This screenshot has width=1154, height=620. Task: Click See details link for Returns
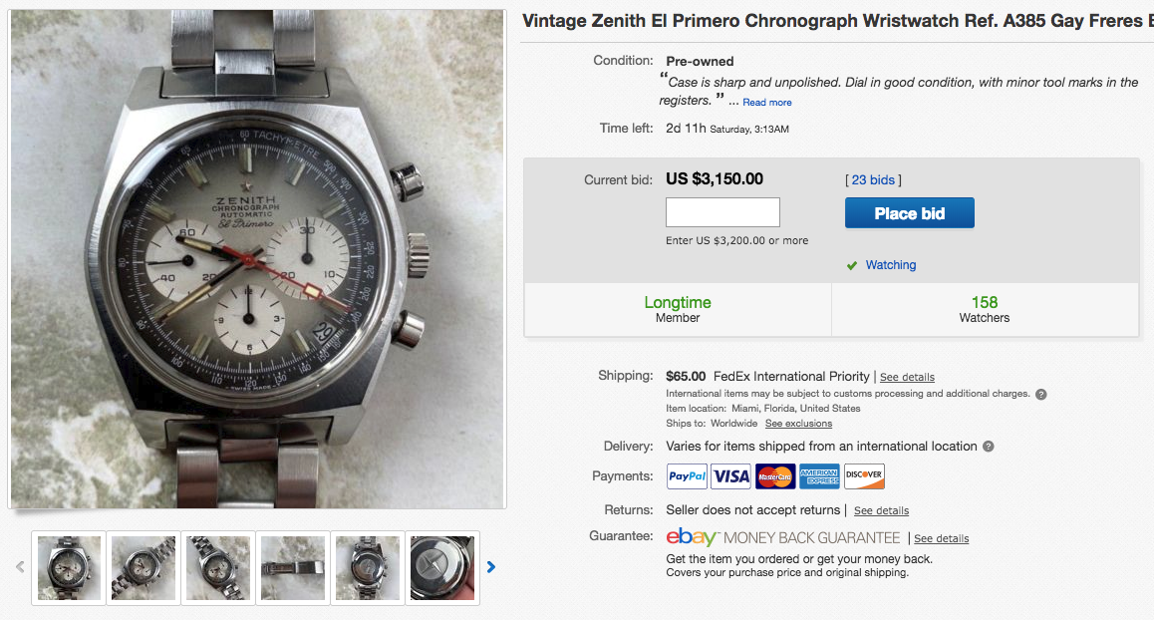coord(881,511)
